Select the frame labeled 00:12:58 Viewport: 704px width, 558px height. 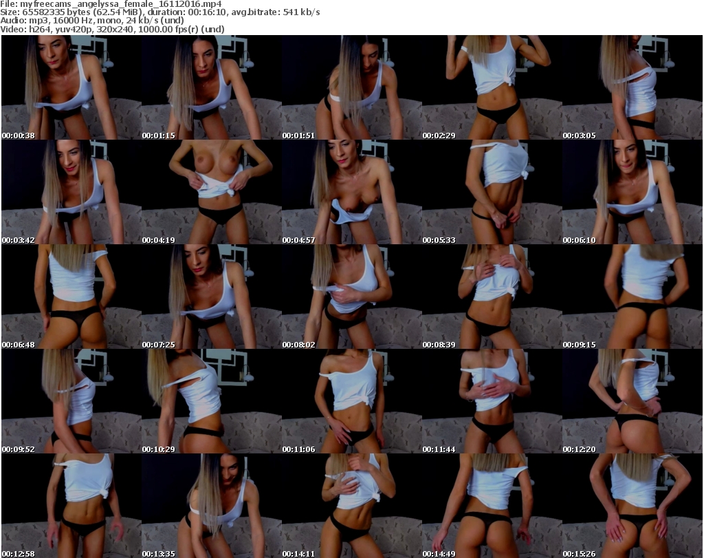tap(71, 506)
